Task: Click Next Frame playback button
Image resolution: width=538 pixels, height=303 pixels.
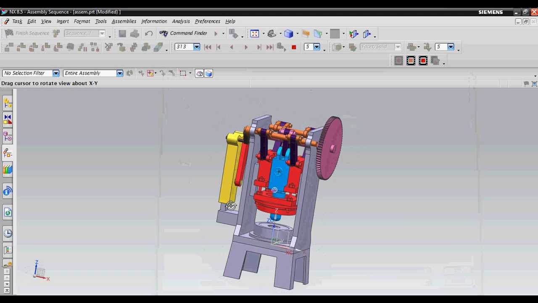Action: (259, 47)
